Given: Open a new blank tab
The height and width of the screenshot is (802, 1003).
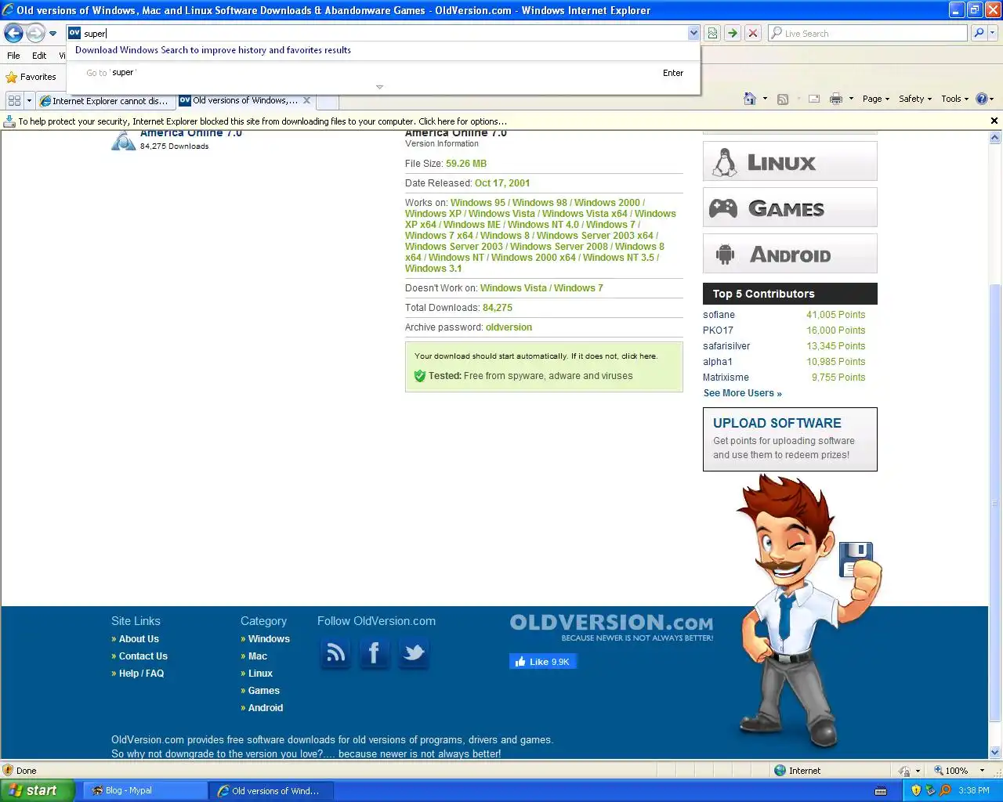Looking at the screenshot, I should pos(328,101).
